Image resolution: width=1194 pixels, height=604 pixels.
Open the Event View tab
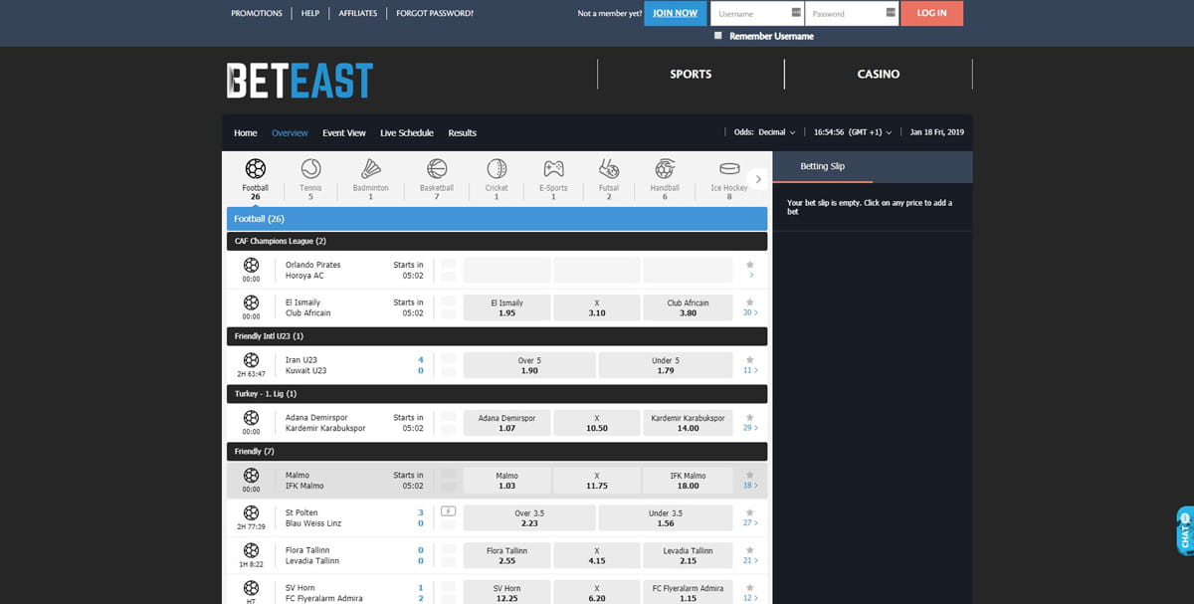coord(344,132)
